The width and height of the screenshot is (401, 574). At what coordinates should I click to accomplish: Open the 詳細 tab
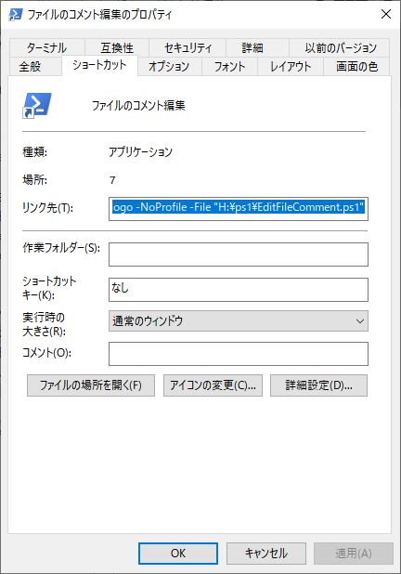pyautogui.click(x=252, y=47)
